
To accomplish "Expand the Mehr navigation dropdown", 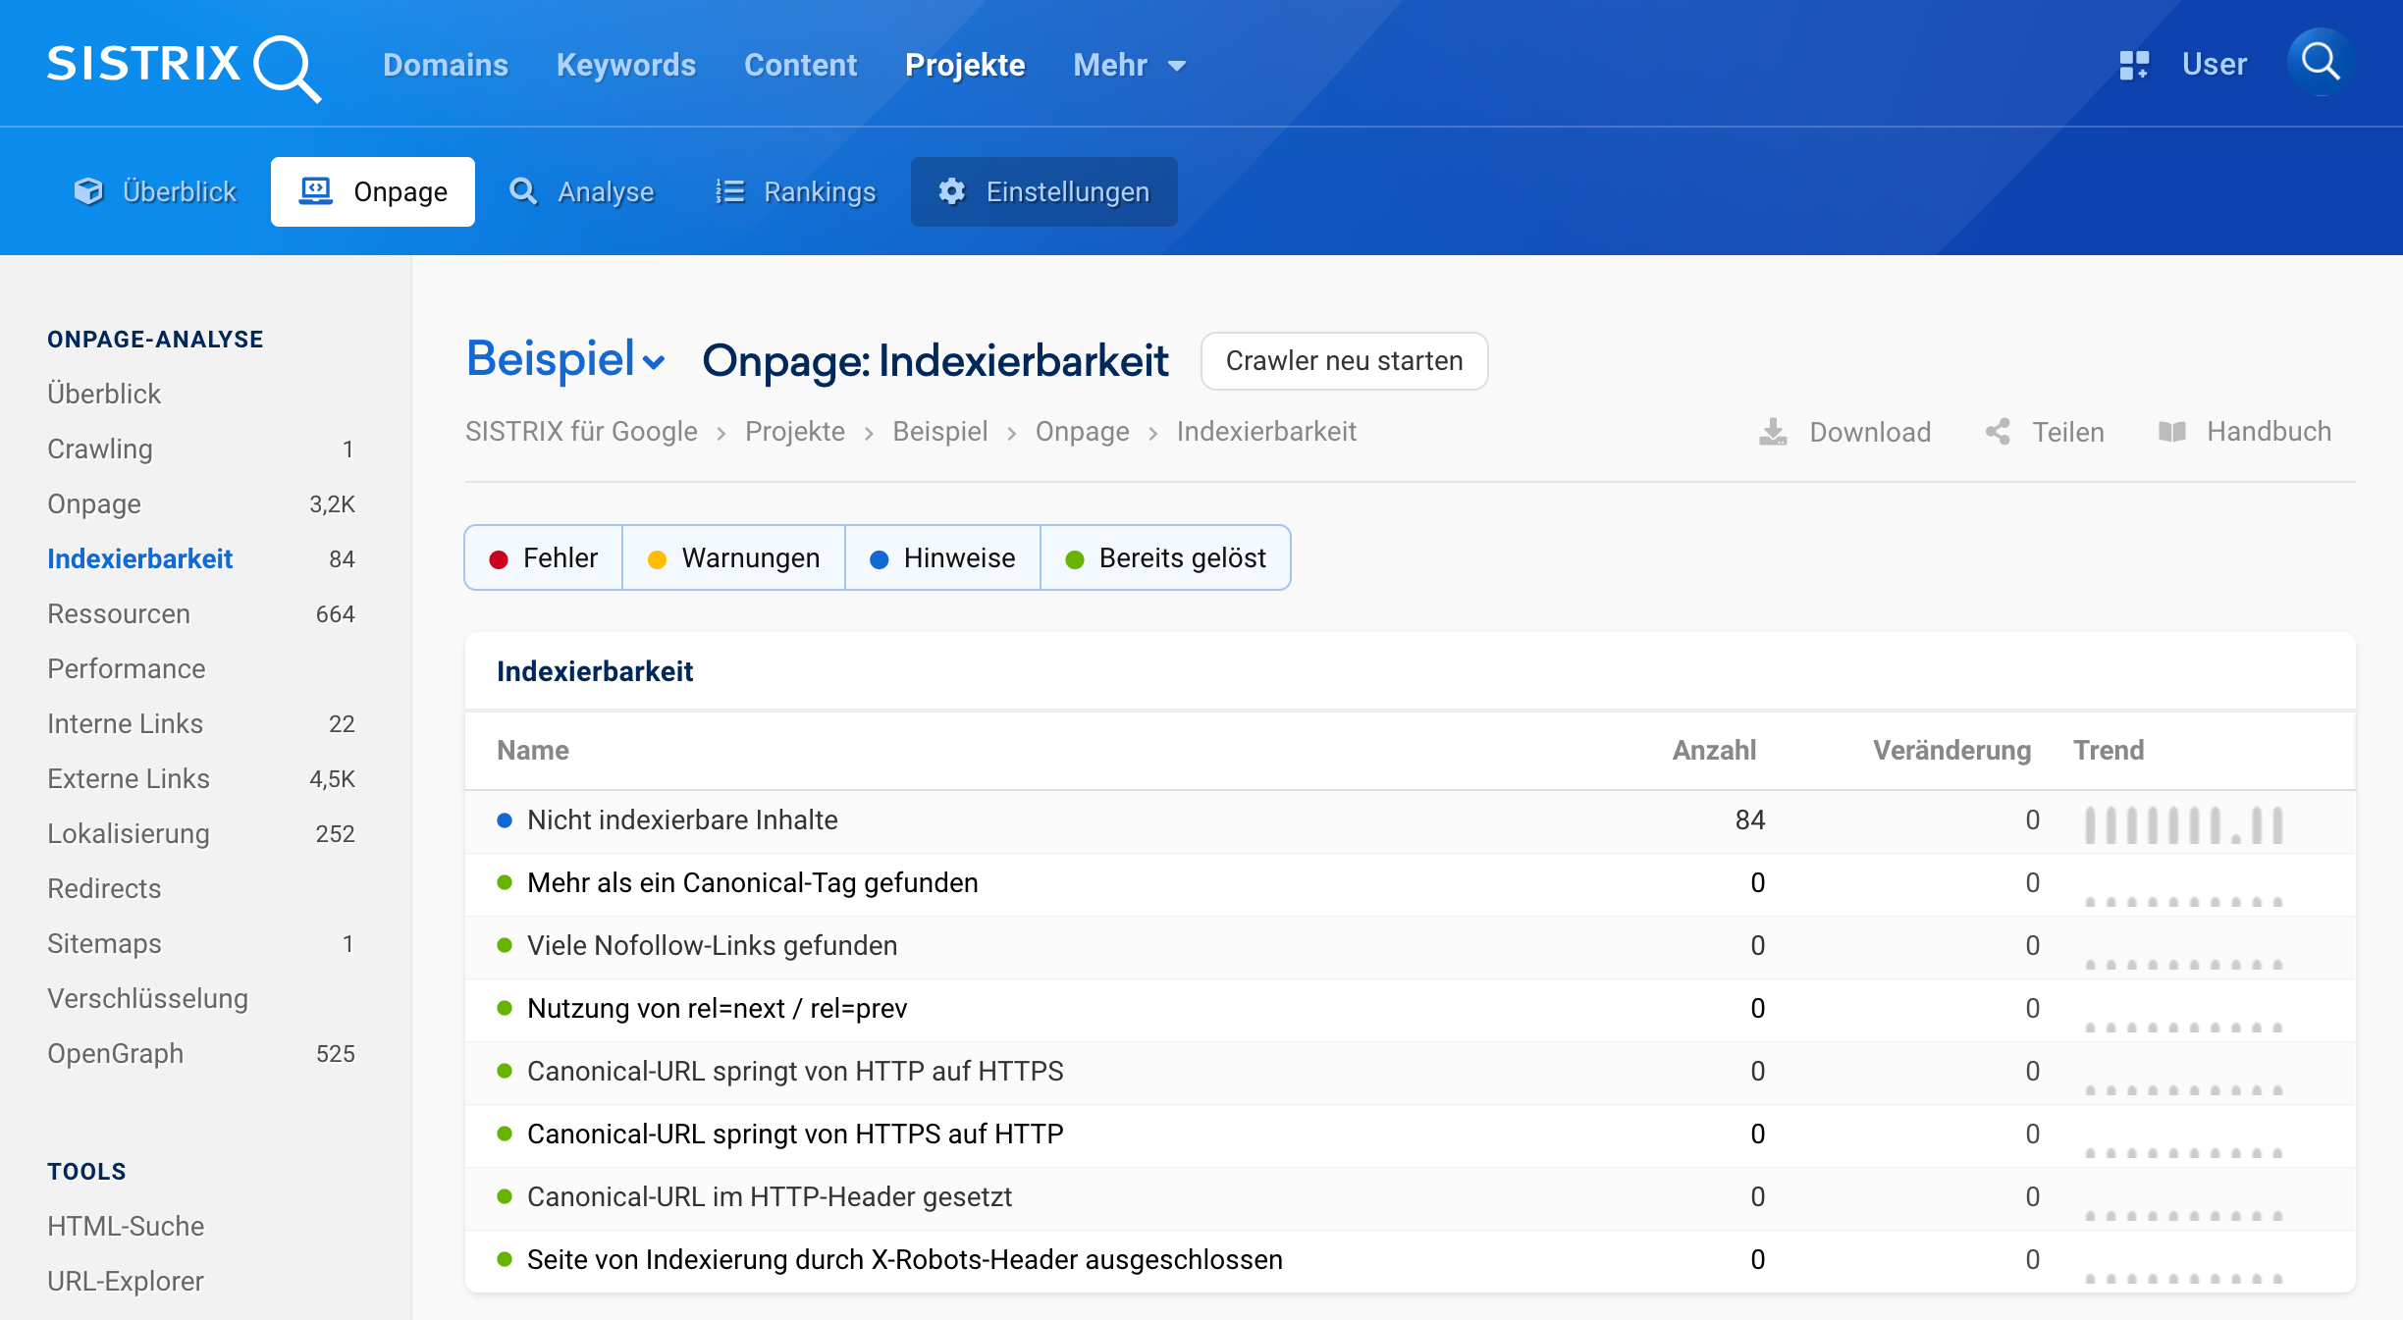I will click(1130, 65).
